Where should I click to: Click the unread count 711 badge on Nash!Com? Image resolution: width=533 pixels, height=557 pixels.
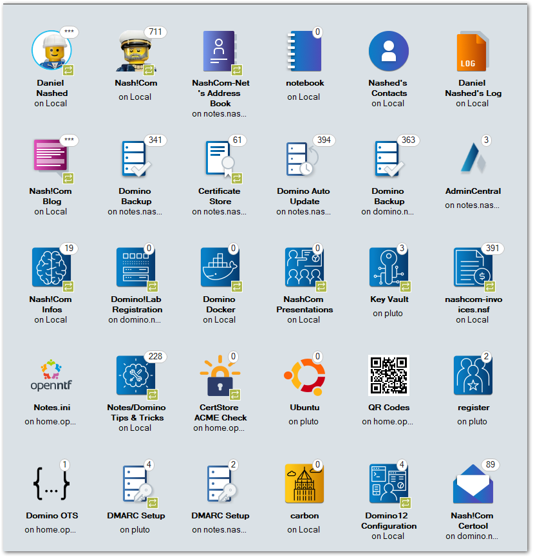pos(155,32)
